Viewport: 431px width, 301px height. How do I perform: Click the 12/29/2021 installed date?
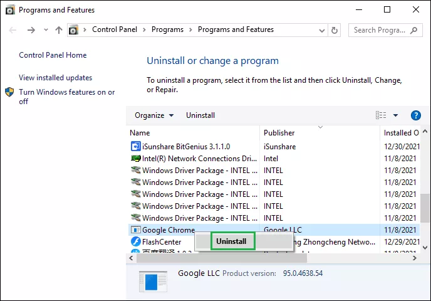(402, 242)
